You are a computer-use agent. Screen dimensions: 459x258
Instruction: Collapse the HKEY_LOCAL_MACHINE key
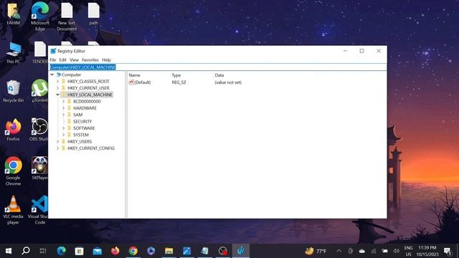coord(57,95)
